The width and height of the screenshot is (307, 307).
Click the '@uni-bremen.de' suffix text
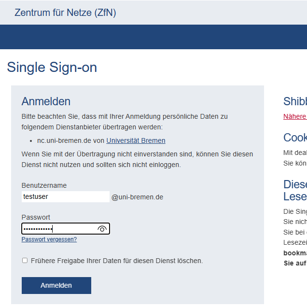pyautogui.click(x=137, y=197)
